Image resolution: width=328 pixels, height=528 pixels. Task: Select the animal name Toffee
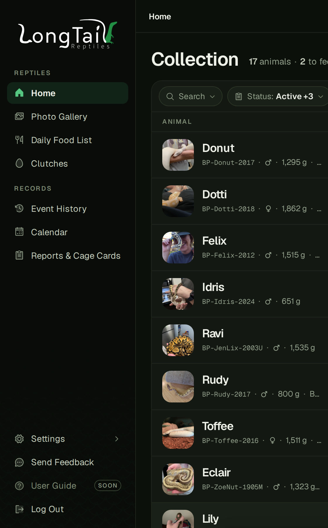[218, 426]
